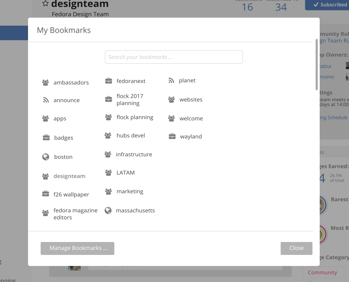Select the boston bookmark

coord(63,157)
